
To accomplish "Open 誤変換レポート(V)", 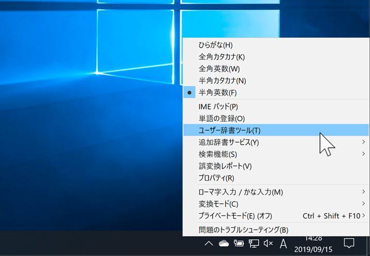I will point(276,166).
